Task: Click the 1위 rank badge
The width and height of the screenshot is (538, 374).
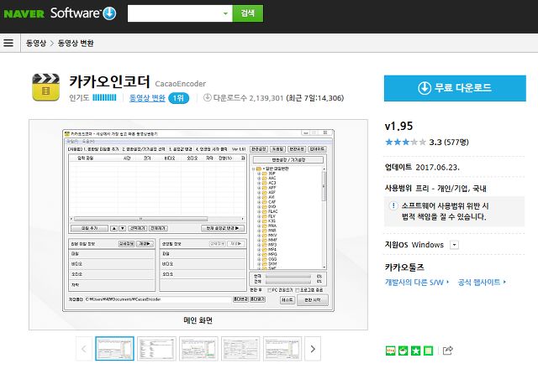Action: pos(178,98)
